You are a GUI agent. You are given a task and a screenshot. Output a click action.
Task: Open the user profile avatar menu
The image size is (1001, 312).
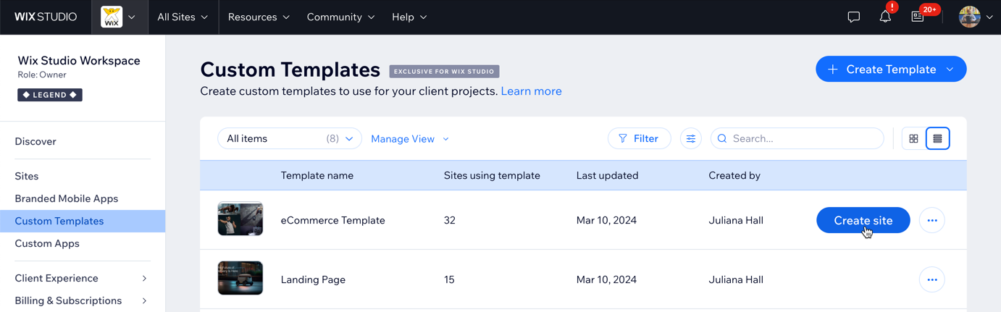pyautogui.click(x=975, y=17)
